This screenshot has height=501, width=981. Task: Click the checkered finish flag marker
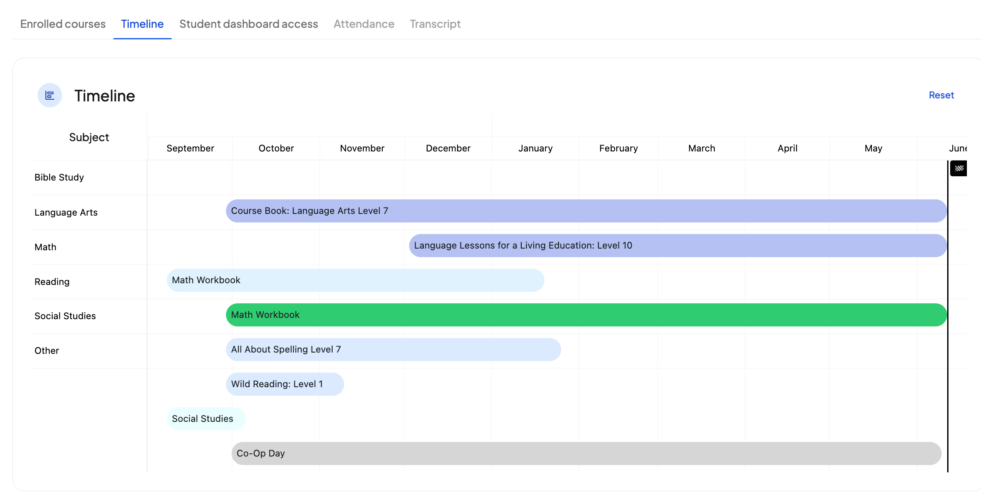coord(959,168)
